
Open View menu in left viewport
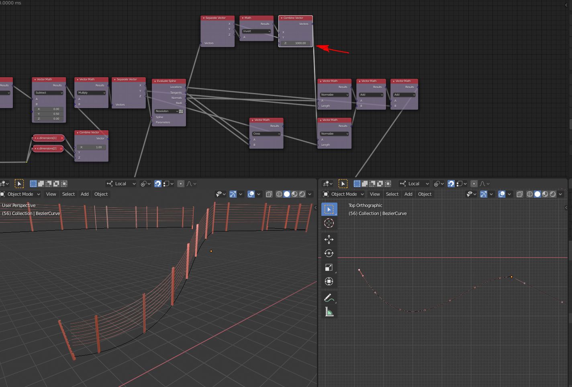point(51,194)
